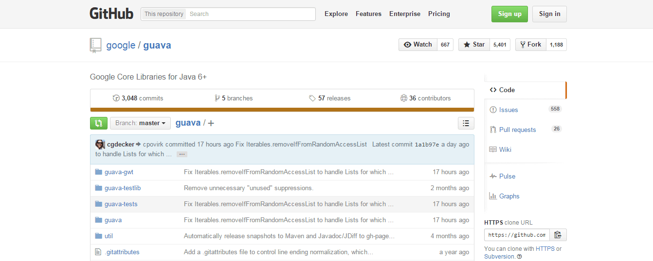Copy clone URL with clipboard icon
The image size is (653, 261).
pyautogui.click(x=558, y=235)
